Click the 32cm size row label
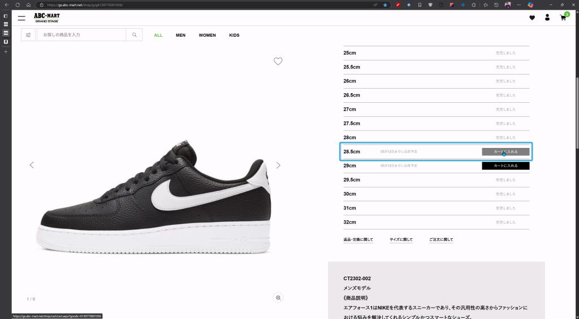Screen dimensions: 579x319 [349, 222]
